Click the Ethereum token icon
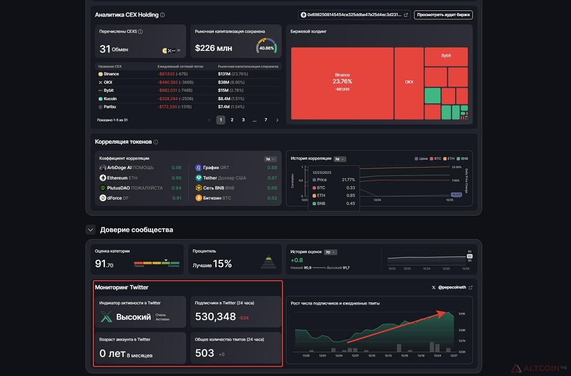The image size is (571, 376). 103,177
